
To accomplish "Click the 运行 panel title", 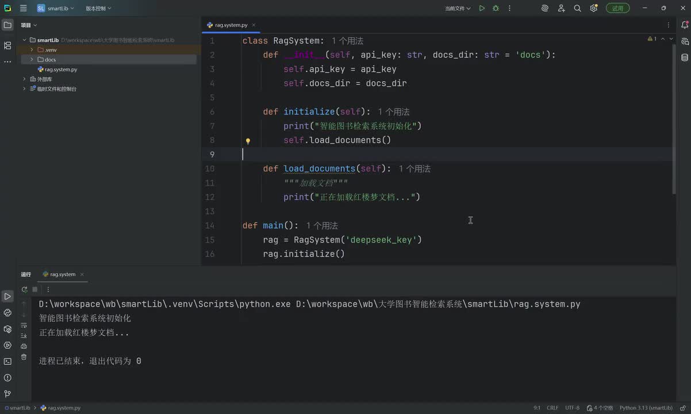I will click(x=26, y=274).
